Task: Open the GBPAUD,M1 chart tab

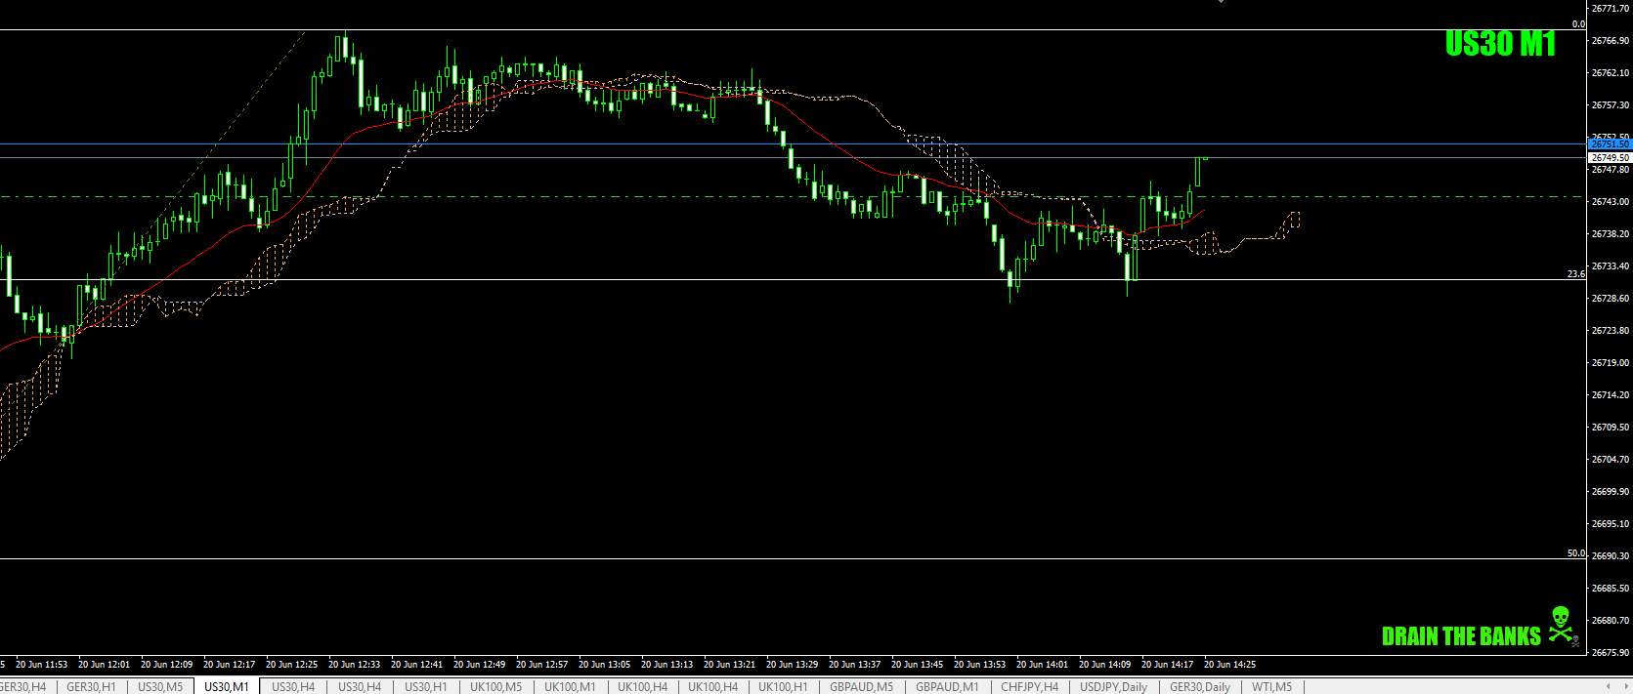Action: 947,687
